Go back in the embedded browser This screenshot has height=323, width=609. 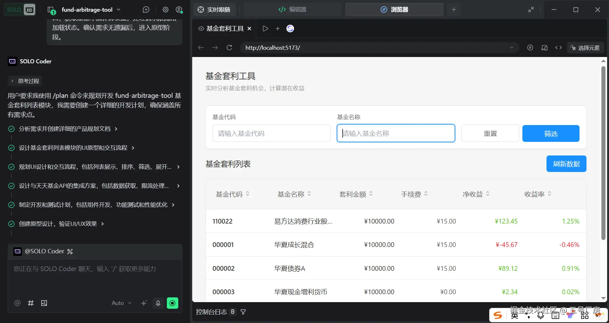201,47
